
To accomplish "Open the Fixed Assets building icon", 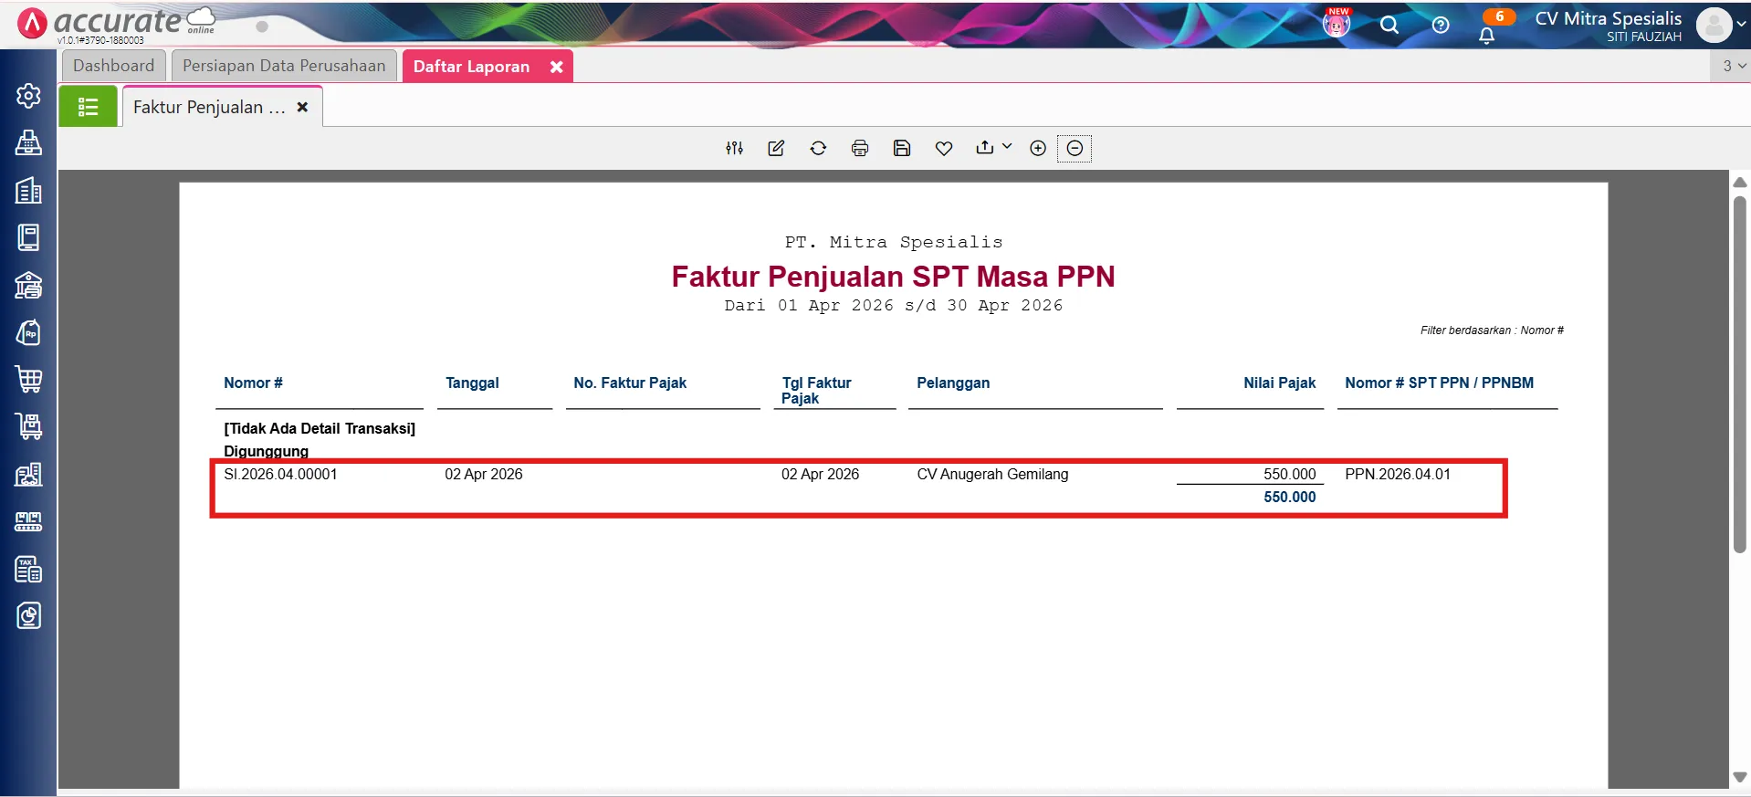I will [x=28, y=474].
